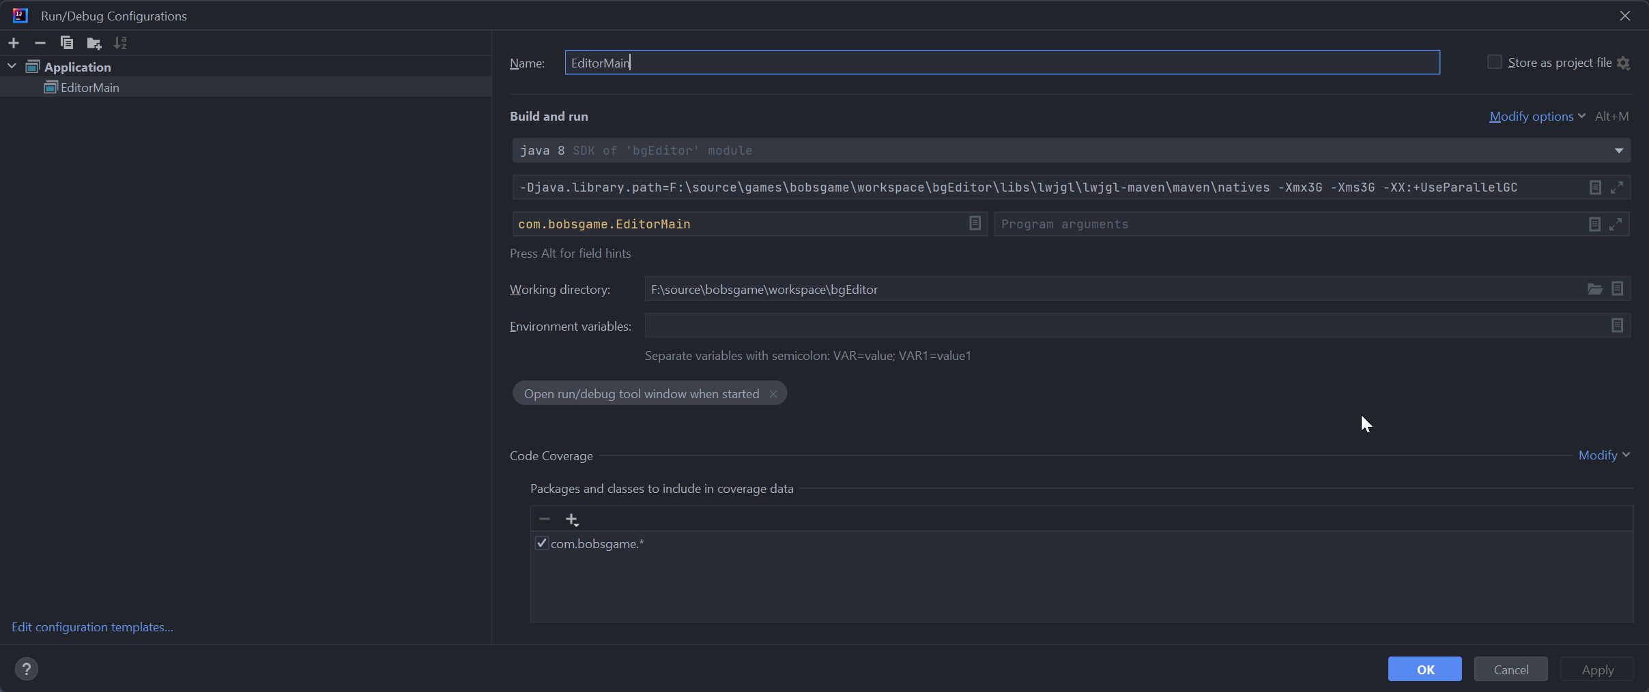The image size is (1649, 692).
Task: Click the EditorMain application icon in tree
Action: point(51,87)
